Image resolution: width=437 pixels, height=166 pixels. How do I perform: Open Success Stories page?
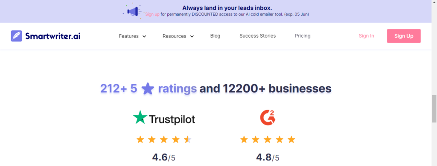[x=257, y=36]
